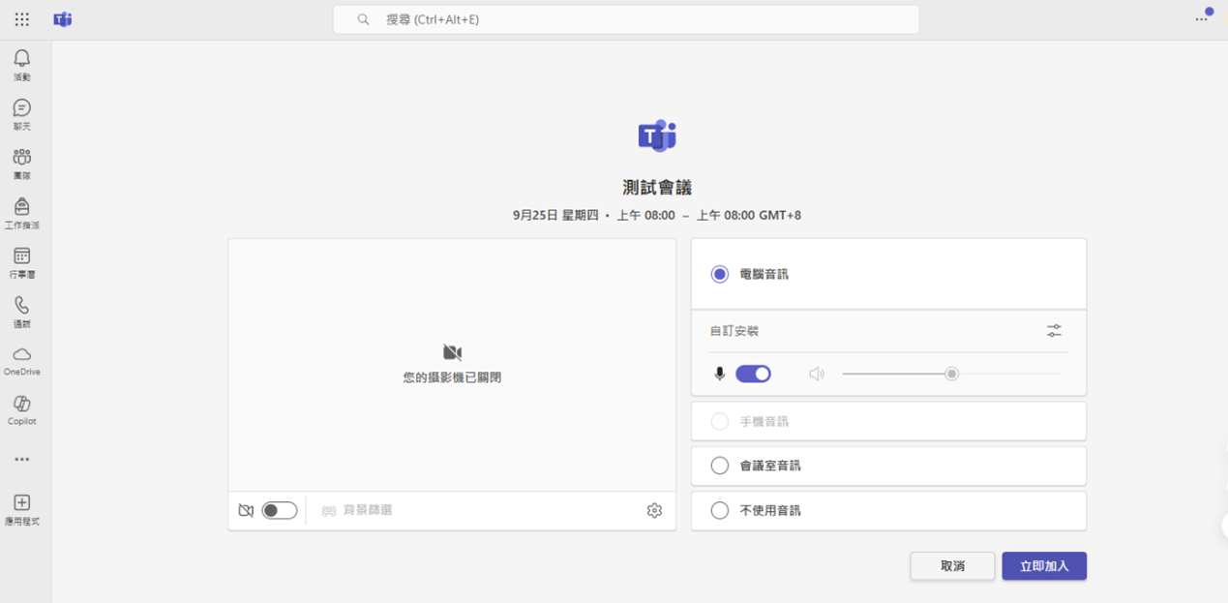
Task: Select the 不使用音訊 radio option
Action: pos(719,510)
